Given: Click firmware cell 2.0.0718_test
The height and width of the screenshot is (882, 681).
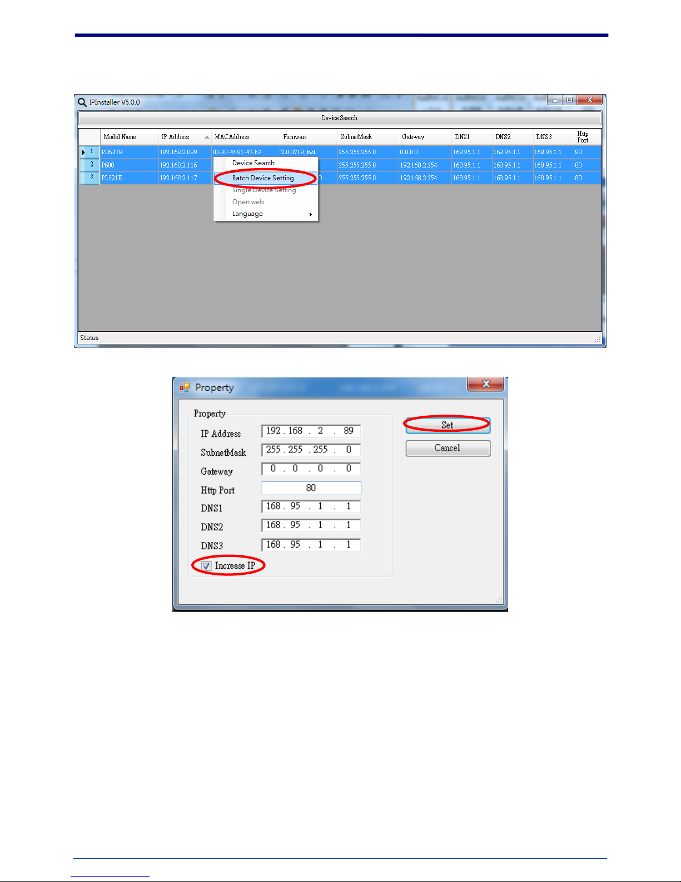Looking at the screenshot, I should 309,152.
